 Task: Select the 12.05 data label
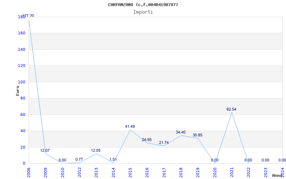96,150
